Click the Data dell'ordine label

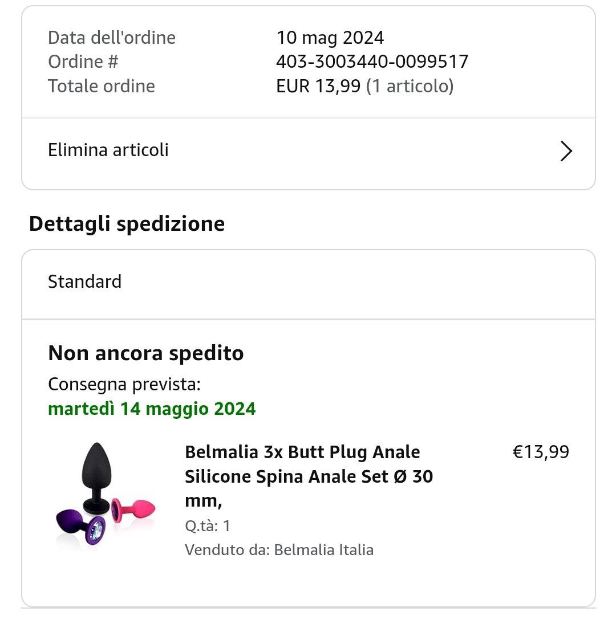[x=112, y=38]
